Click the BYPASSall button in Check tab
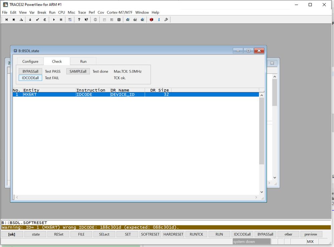Screen dimensions: 334x247 tap(30, 71)
